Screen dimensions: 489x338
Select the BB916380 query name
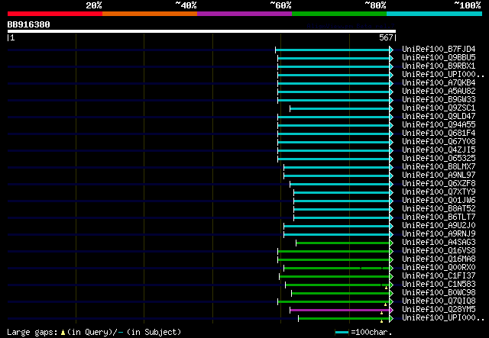pos(29,24)
